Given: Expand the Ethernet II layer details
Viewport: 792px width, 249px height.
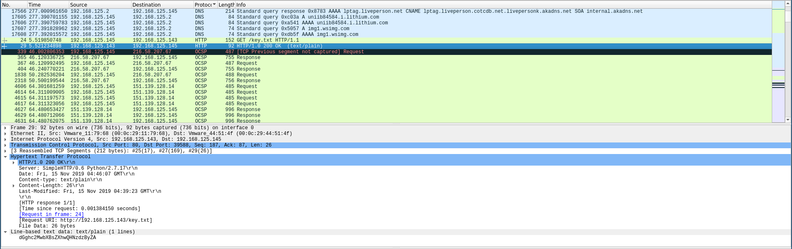Looking at the screenshot, I should (5, 134).
